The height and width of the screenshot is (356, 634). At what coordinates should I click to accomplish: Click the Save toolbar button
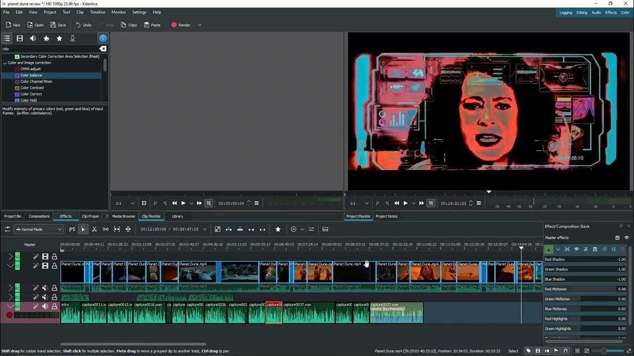pyautogui.click(x=57, y=25)
